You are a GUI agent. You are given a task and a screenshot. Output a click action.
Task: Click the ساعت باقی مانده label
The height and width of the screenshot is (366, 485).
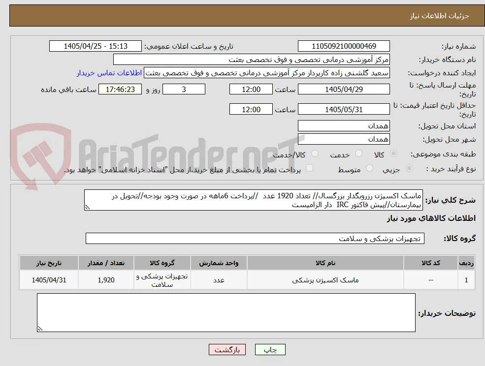68,90
